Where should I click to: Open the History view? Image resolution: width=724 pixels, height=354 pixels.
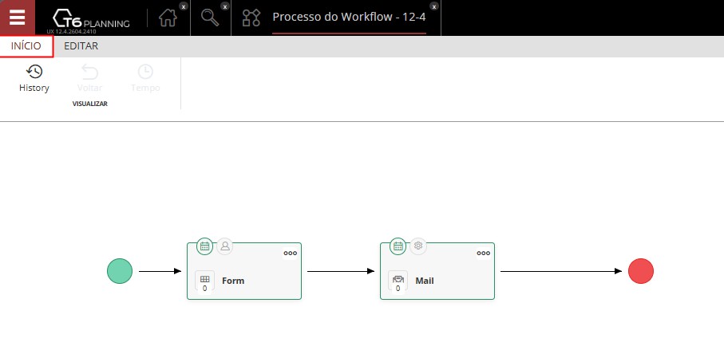coord(34,78)
